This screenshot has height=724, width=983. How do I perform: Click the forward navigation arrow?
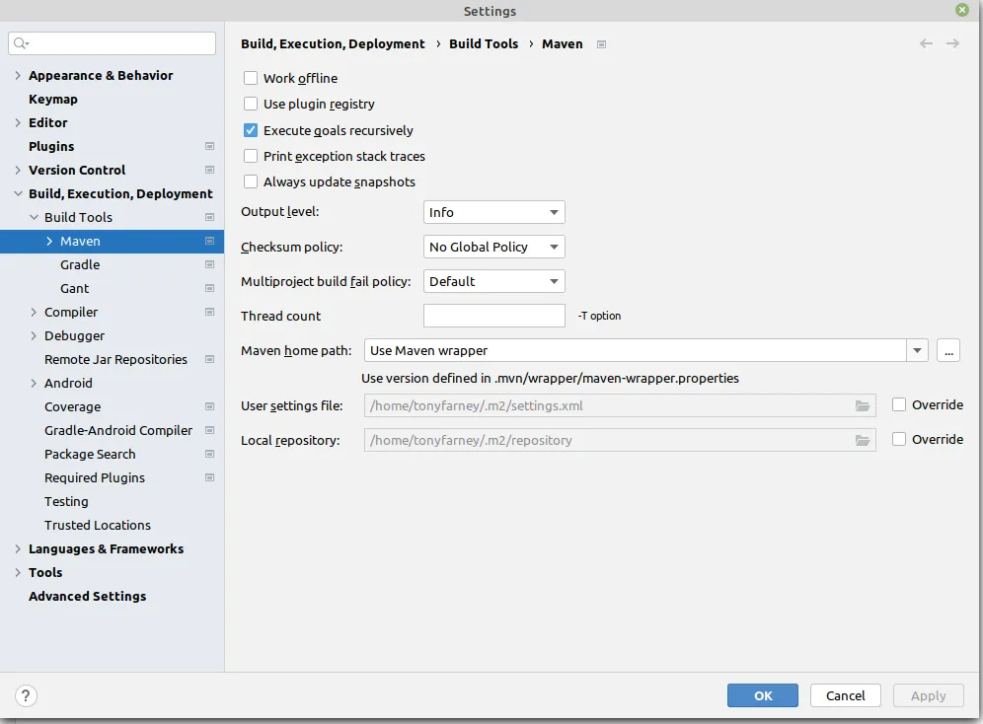952,43
